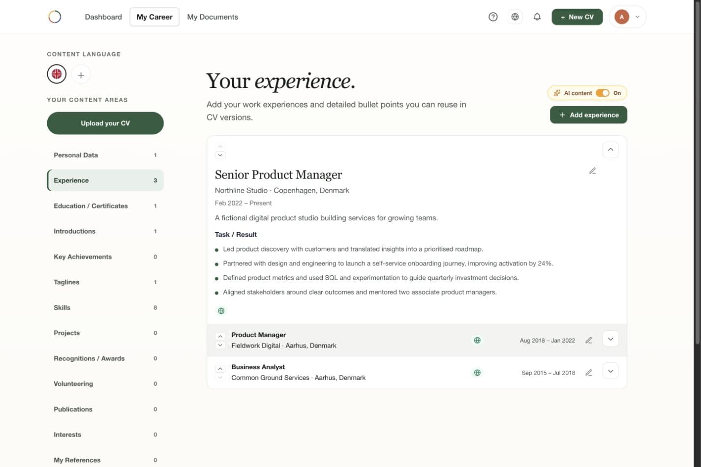Go to Dashboard tab

[103, 17]
